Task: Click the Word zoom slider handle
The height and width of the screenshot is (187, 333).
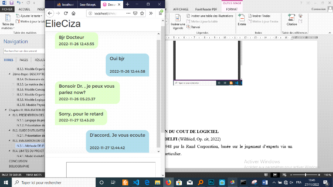Action: 306,175
